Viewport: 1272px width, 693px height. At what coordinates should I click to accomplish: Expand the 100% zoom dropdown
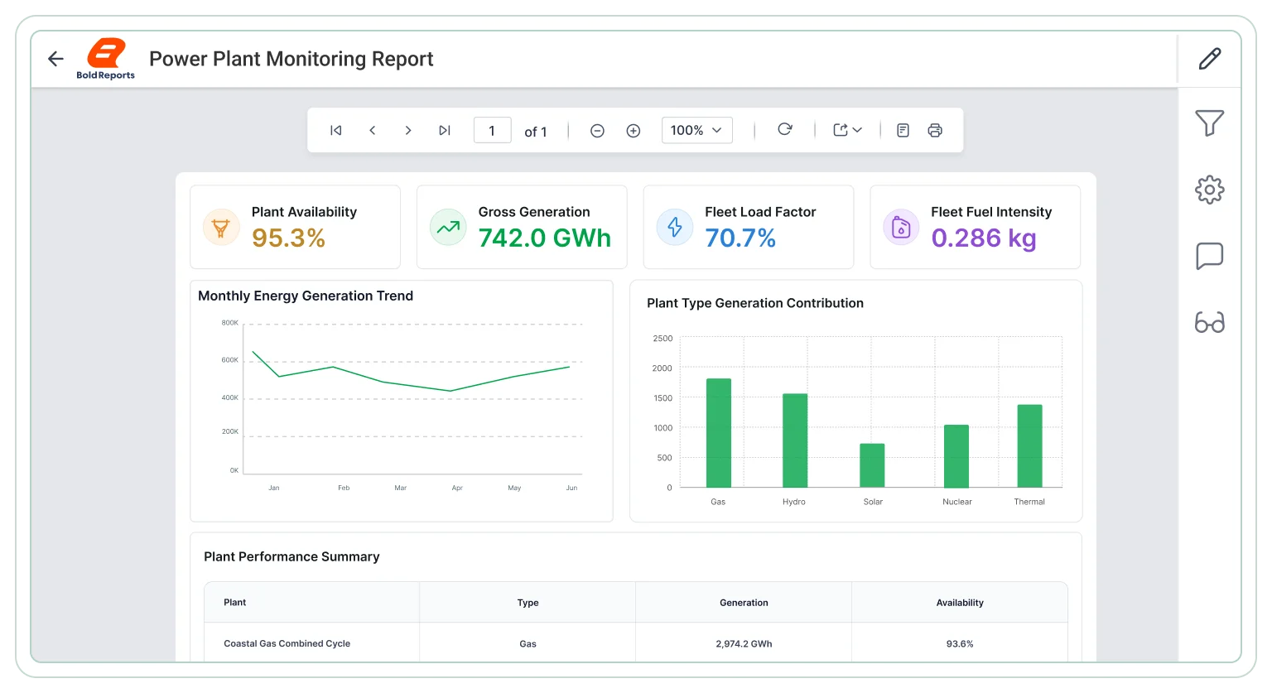click(697, 130)
